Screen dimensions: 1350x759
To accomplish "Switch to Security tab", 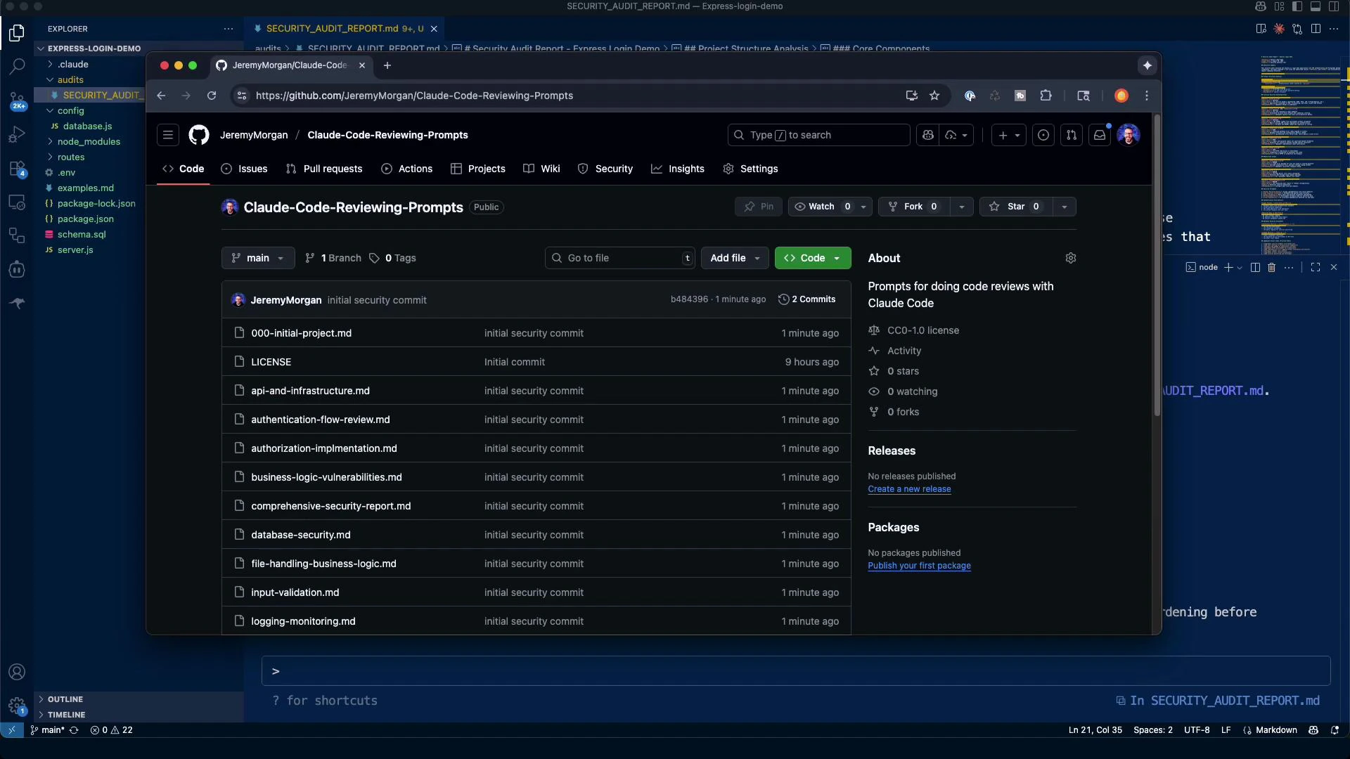I will point(605,169).
